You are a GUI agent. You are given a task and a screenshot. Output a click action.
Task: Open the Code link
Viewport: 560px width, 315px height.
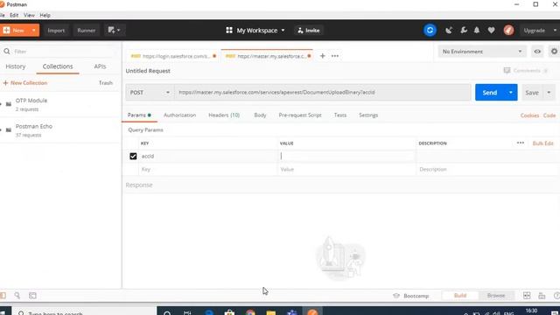pos(549,115)
